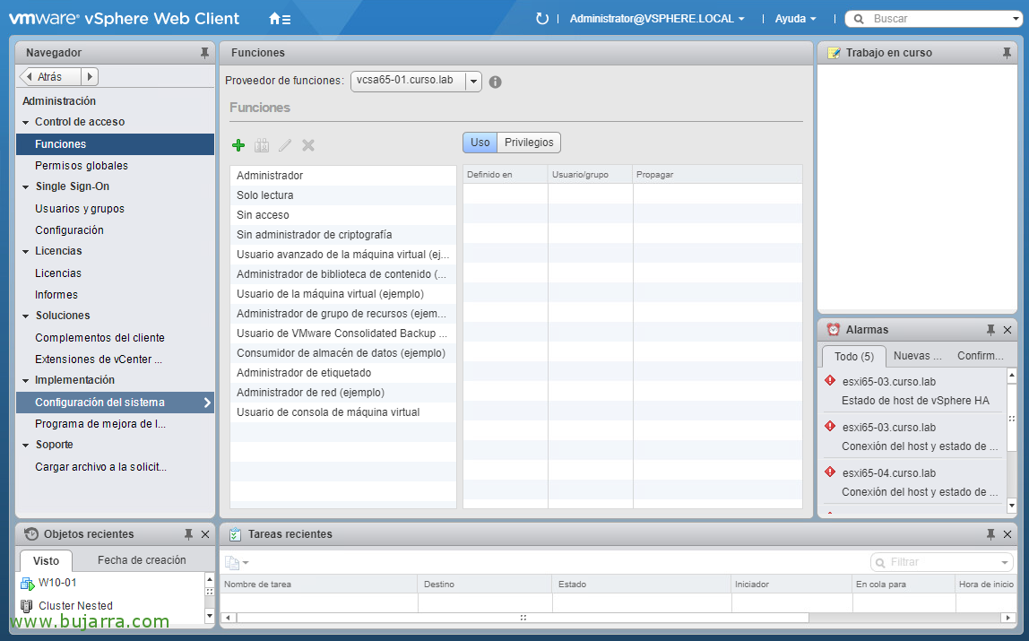Close the Alarmas panel
The width and height of the screenshot is (1029, 641).
pos(1008,330)
